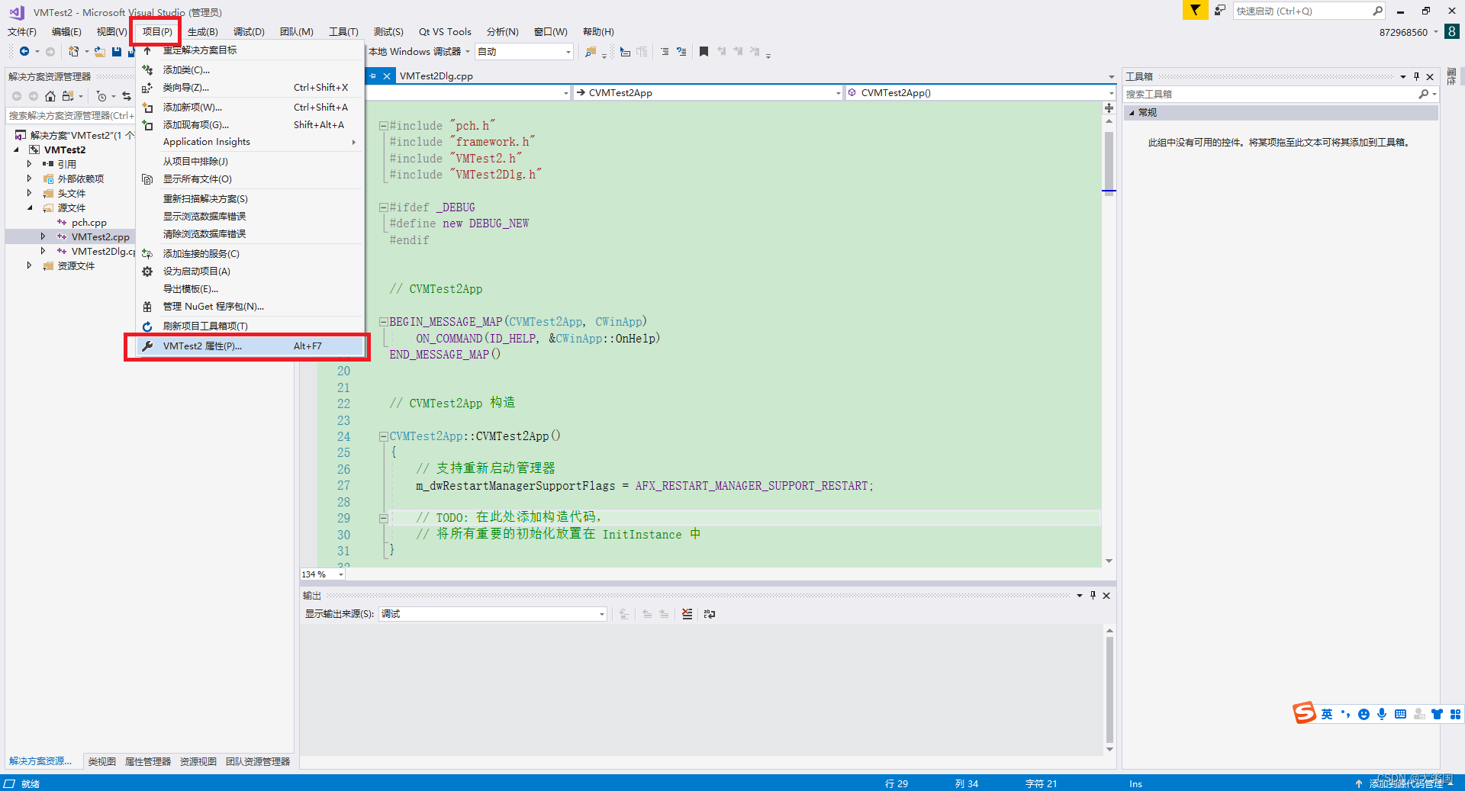The image size is (1465, 791).
Task: Select 添加类(C)... menu entry
Action: (x=250, y=69)
